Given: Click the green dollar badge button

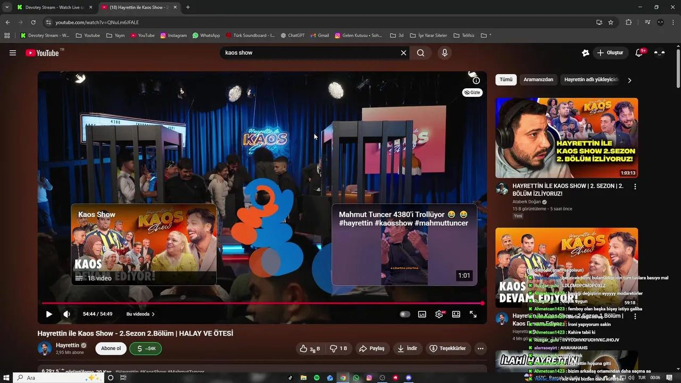Looking at the screenshot, I should [146, 348].
